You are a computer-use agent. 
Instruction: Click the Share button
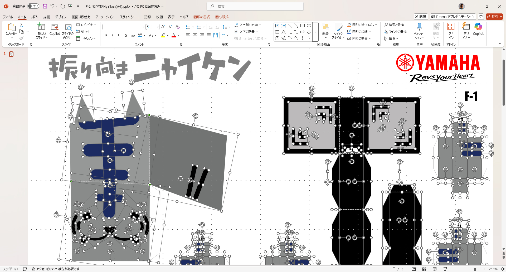[x=494, y=17]
